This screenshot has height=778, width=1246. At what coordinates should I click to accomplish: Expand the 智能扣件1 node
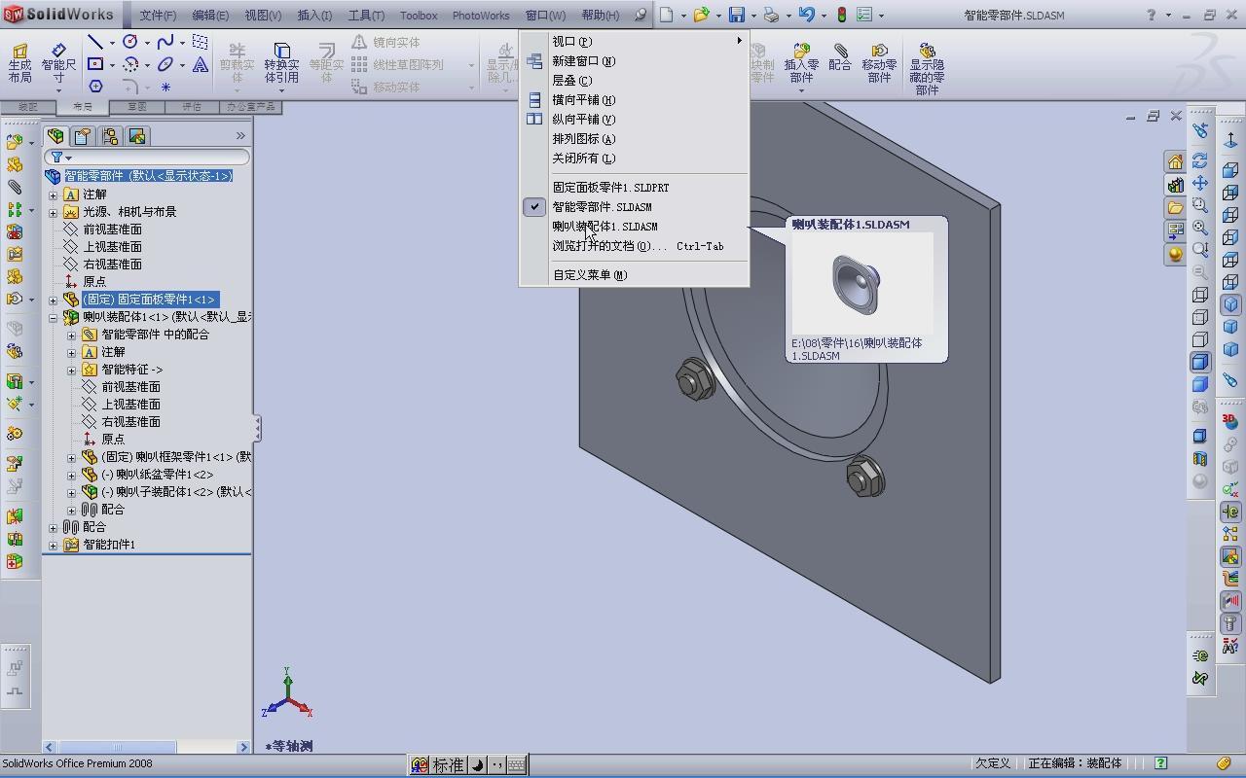click(54, 545)
